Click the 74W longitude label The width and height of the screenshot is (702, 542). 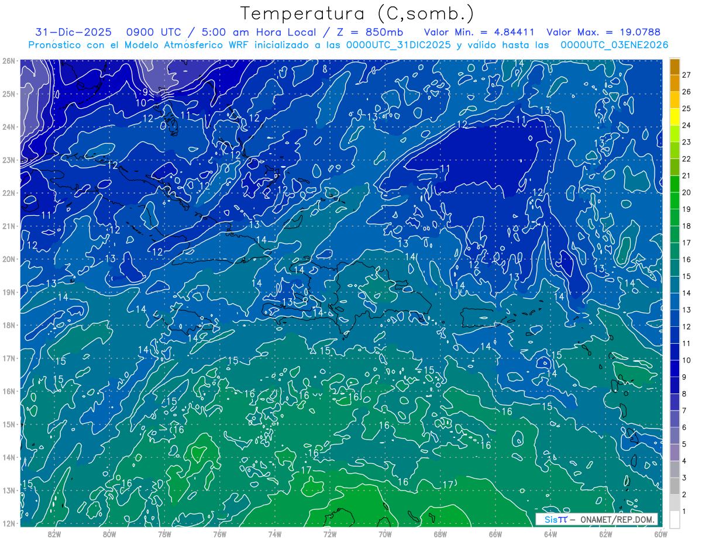tap(275, 534)
